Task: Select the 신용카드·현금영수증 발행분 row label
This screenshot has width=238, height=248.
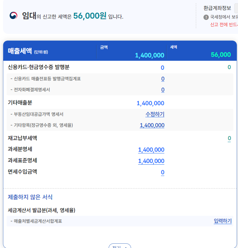Action: [x=39, y=67]
